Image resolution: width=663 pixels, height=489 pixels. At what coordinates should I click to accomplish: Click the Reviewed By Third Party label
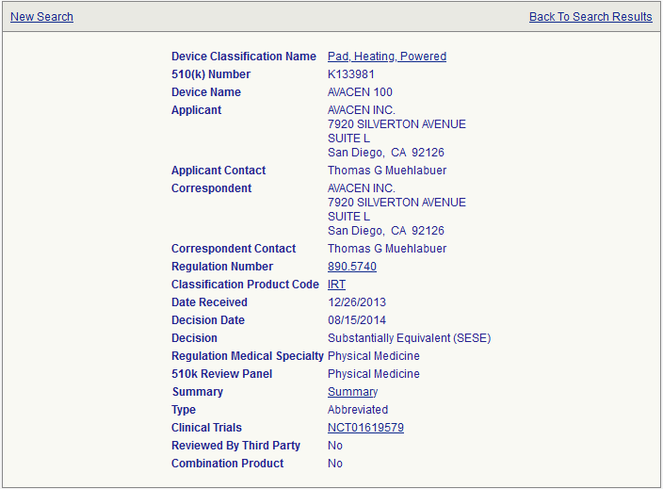(x=235, y=446)
